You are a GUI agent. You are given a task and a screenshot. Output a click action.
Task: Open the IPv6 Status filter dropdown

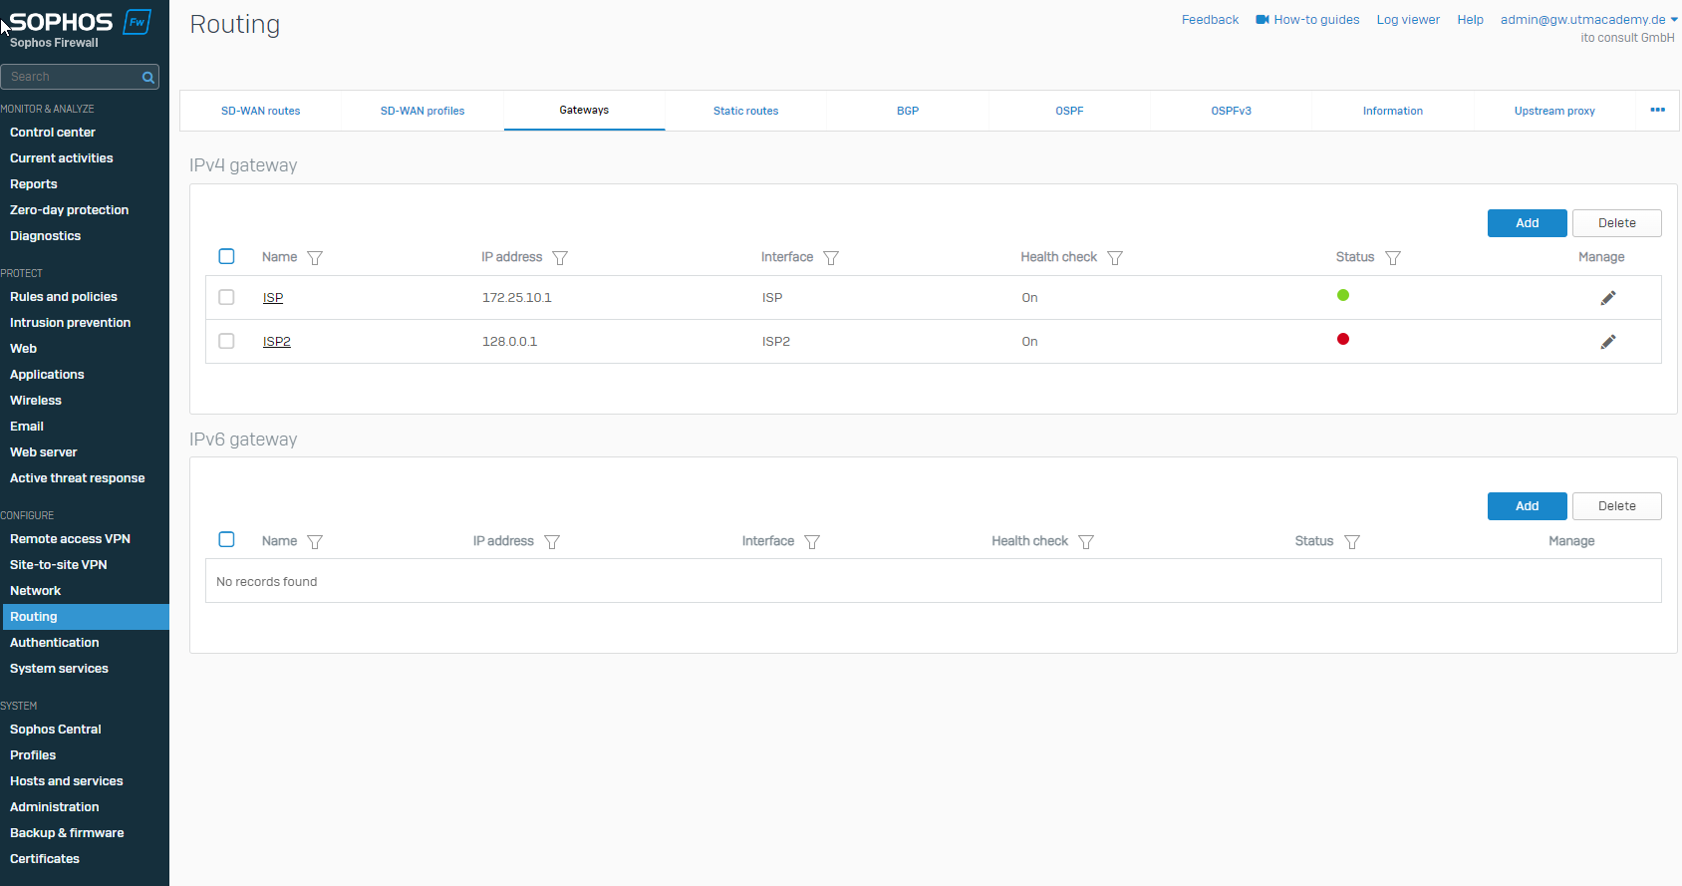(1352, 542)
